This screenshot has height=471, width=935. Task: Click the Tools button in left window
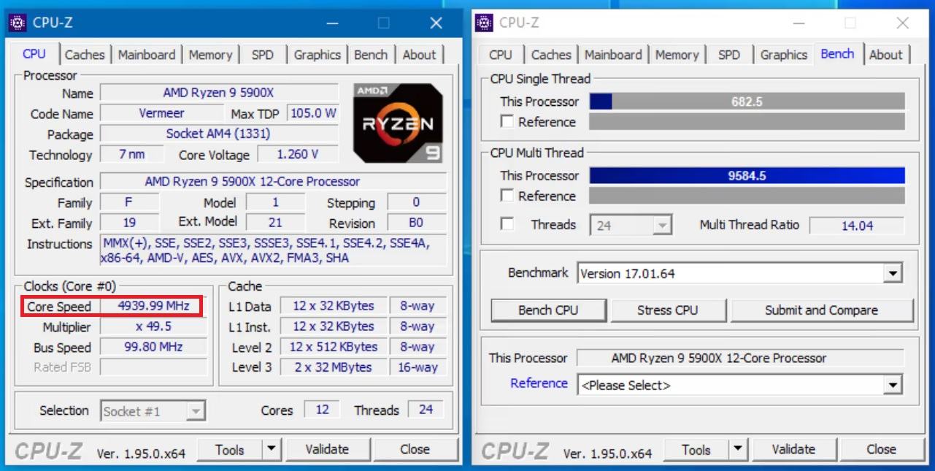[230, 450]
